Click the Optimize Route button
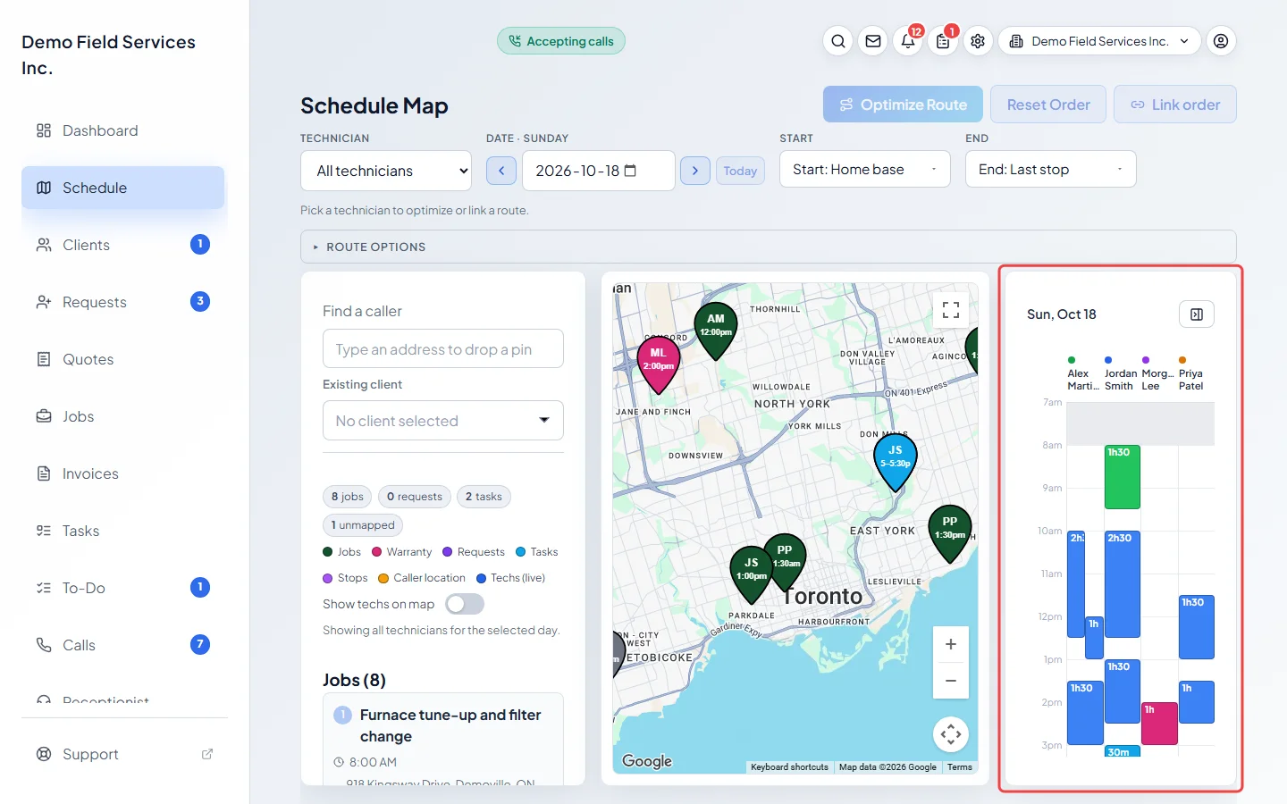This screenshot has height=804, width=1287. [x=903, y=105]
